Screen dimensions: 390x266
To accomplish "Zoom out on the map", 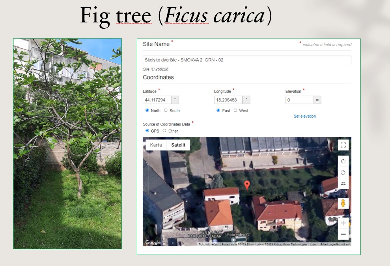I will (x=343, y=234).
